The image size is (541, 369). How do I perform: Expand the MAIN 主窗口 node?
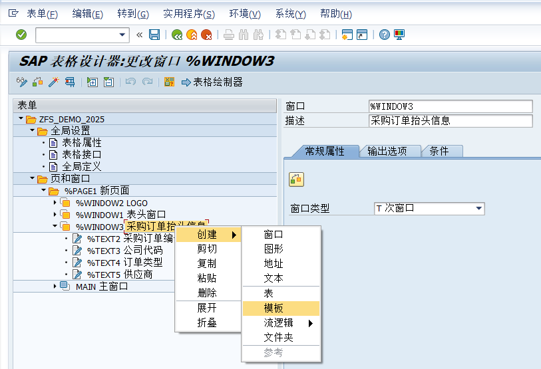(55, 286)
